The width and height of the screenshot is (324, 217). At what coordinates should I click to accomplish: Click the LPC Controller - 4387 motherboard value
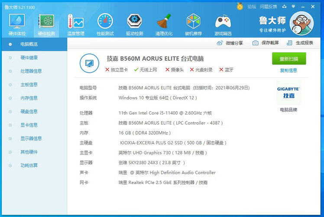tap(171, 123)
